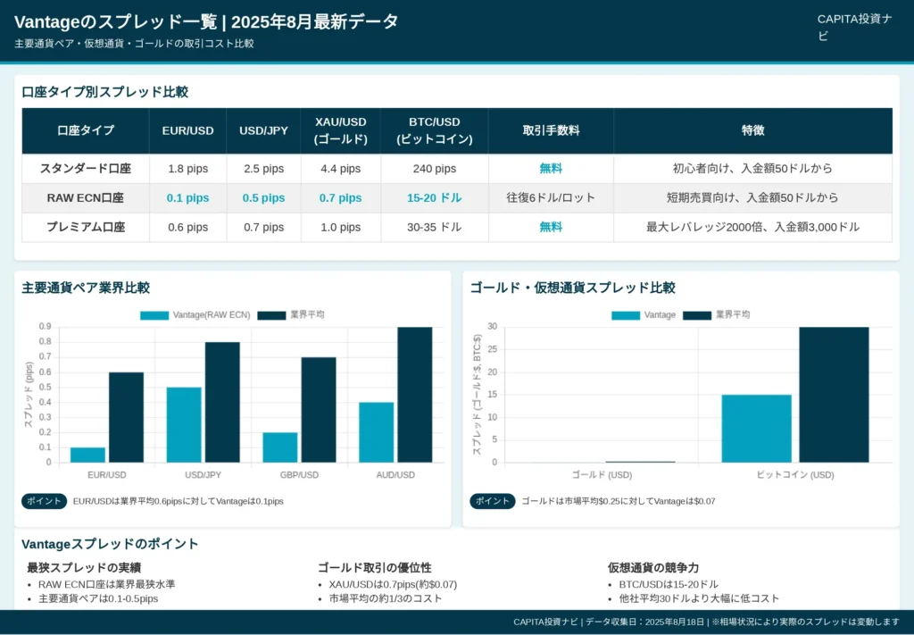Click the 0.1 pips cell

[187, 197]
